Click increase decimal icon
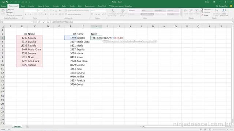Screen dimensions: 234x131 [103, 14]
